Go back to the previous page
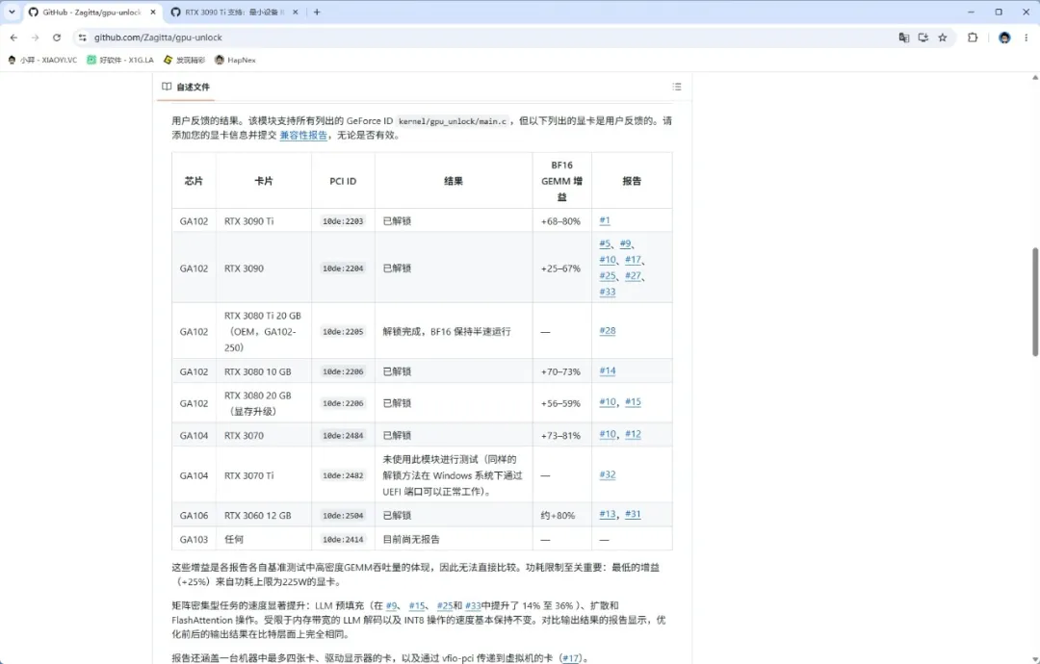 coord(13,38)
